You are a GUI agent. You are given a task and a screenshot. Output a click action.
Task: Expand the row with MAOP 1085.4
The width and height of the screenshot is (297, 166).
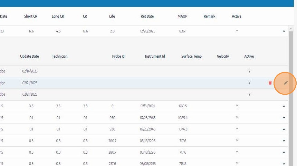[284, 118]
